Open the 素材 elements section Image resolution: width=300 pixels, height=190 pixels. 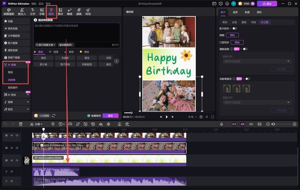60,12
